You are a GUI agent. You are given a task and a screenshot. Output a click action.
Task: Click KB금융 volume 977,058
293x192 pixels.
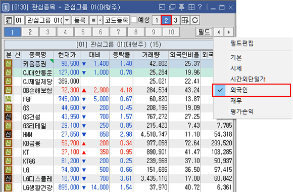point(157,143)
